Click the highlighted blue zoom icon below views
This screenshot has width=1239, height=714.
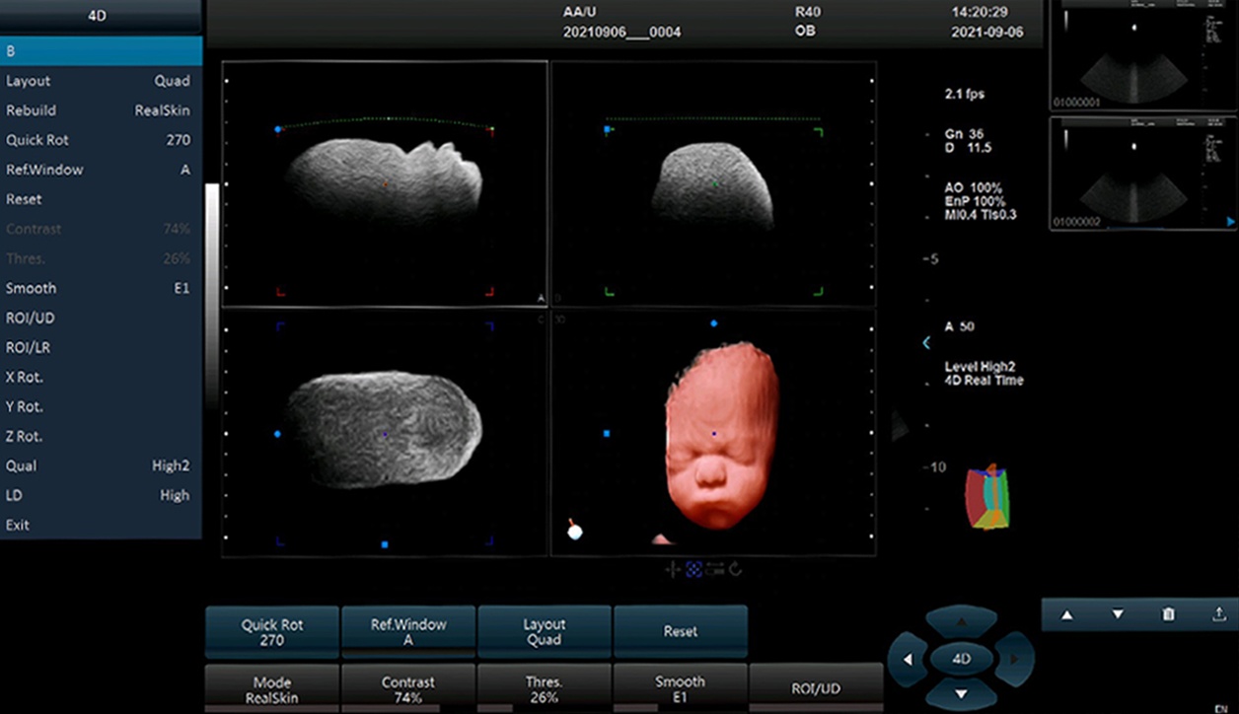coord(693,569)
